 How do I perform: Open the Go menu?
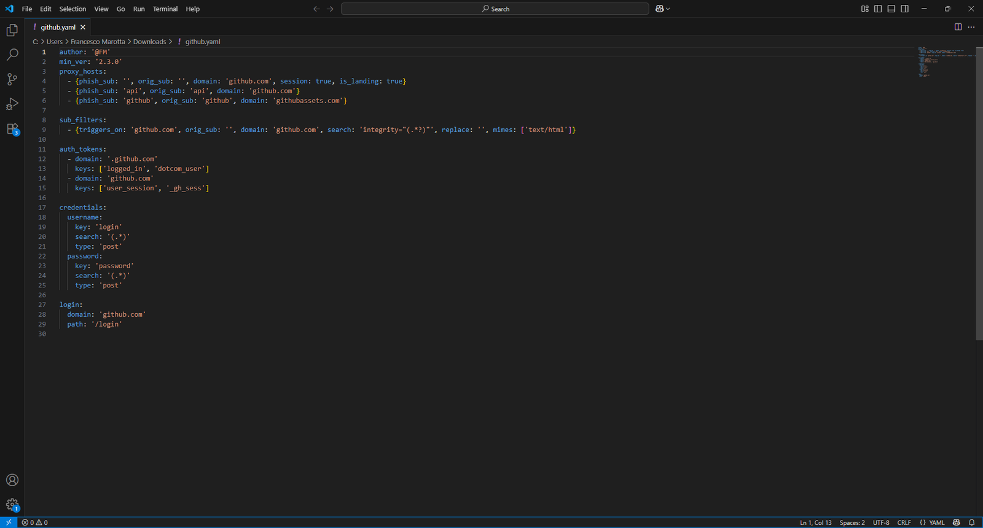coord(120,9)
